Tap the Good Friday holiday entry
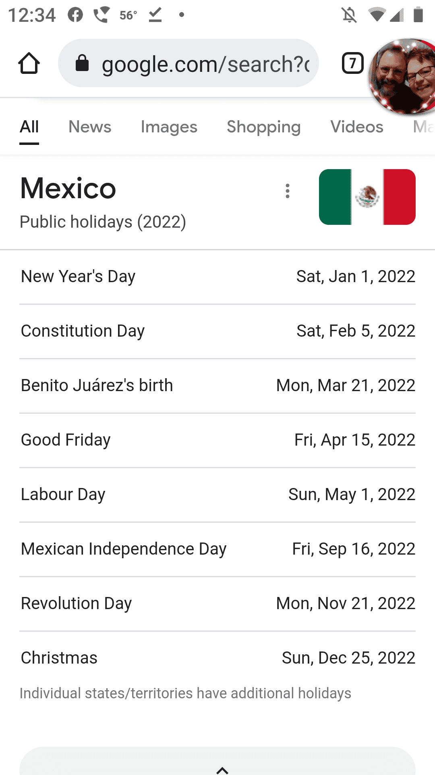The height and width of the screenshot is (775, 435). coord(217,440)
